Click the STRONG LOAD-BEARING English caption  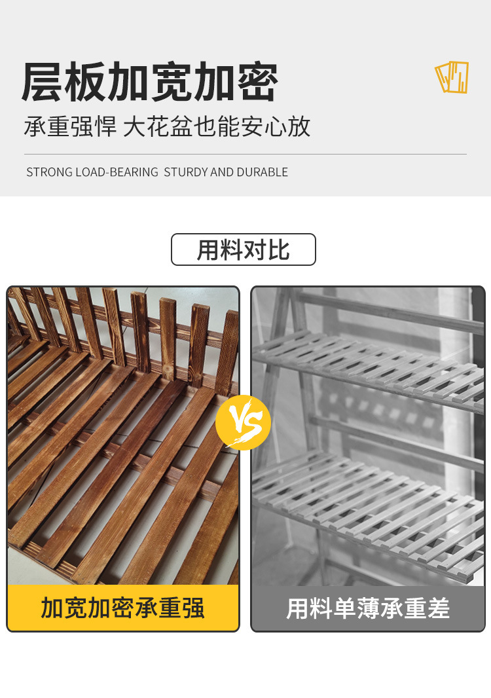[x=92, y=172]
